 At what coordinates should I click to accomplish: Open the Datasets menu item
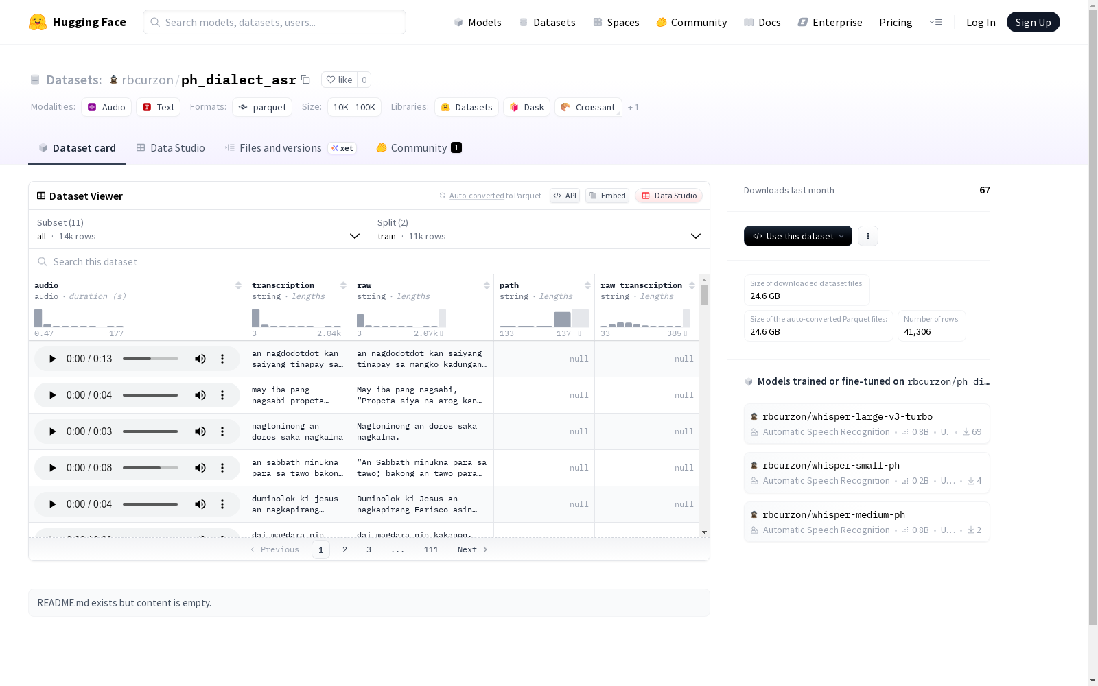tap(548, 22)
